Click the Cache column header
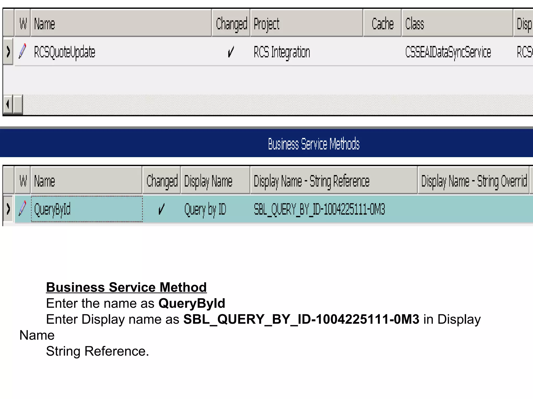This screenshot has height=399, width=533. pyautogui.click(x=382, y=23)
